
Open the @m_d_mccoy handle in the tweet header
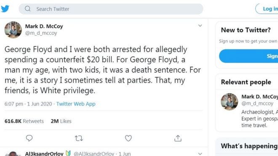coord(41,33)
